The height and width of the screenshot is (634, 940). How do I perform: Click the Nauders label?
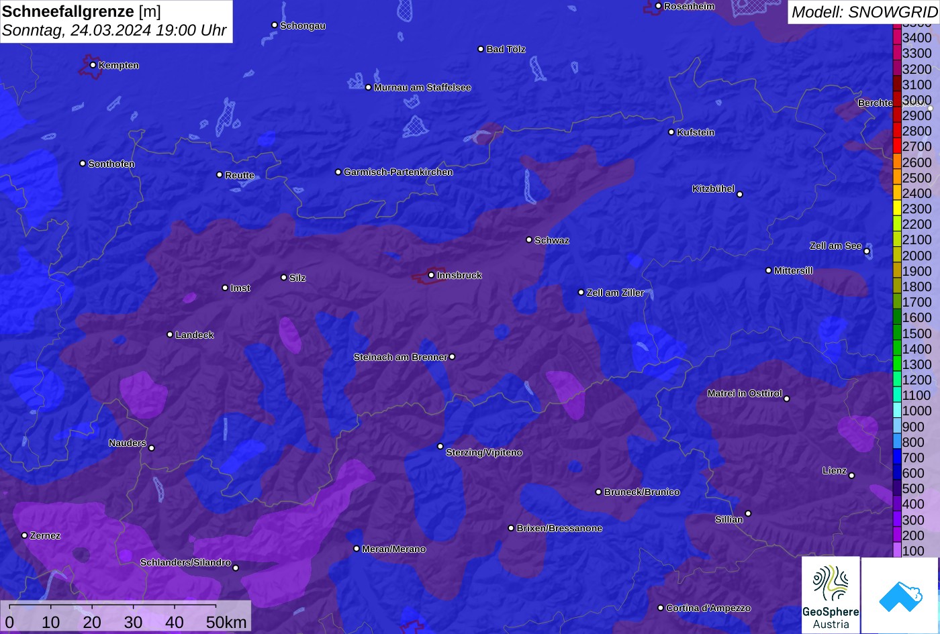[128, 443]
